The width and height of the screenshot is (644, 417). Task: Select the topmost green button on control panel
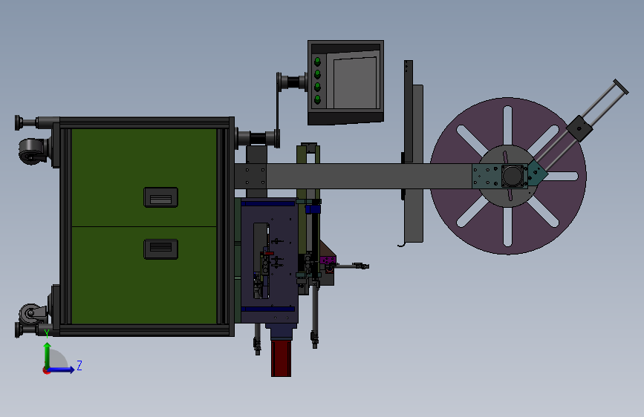(317, 62)
